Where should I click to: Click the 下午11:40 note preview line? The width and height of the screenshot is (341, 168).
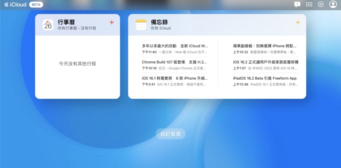pyautogui.click(x=174, y=52)
